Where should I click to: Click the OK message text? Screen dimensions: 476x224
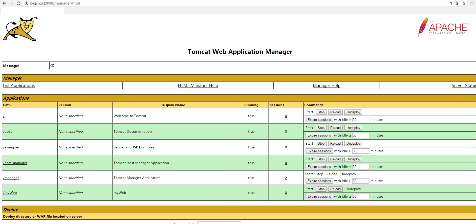coord(52,65)
